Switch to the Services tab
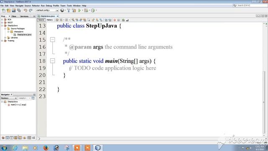The image size is (268, 151). (24, 16)
